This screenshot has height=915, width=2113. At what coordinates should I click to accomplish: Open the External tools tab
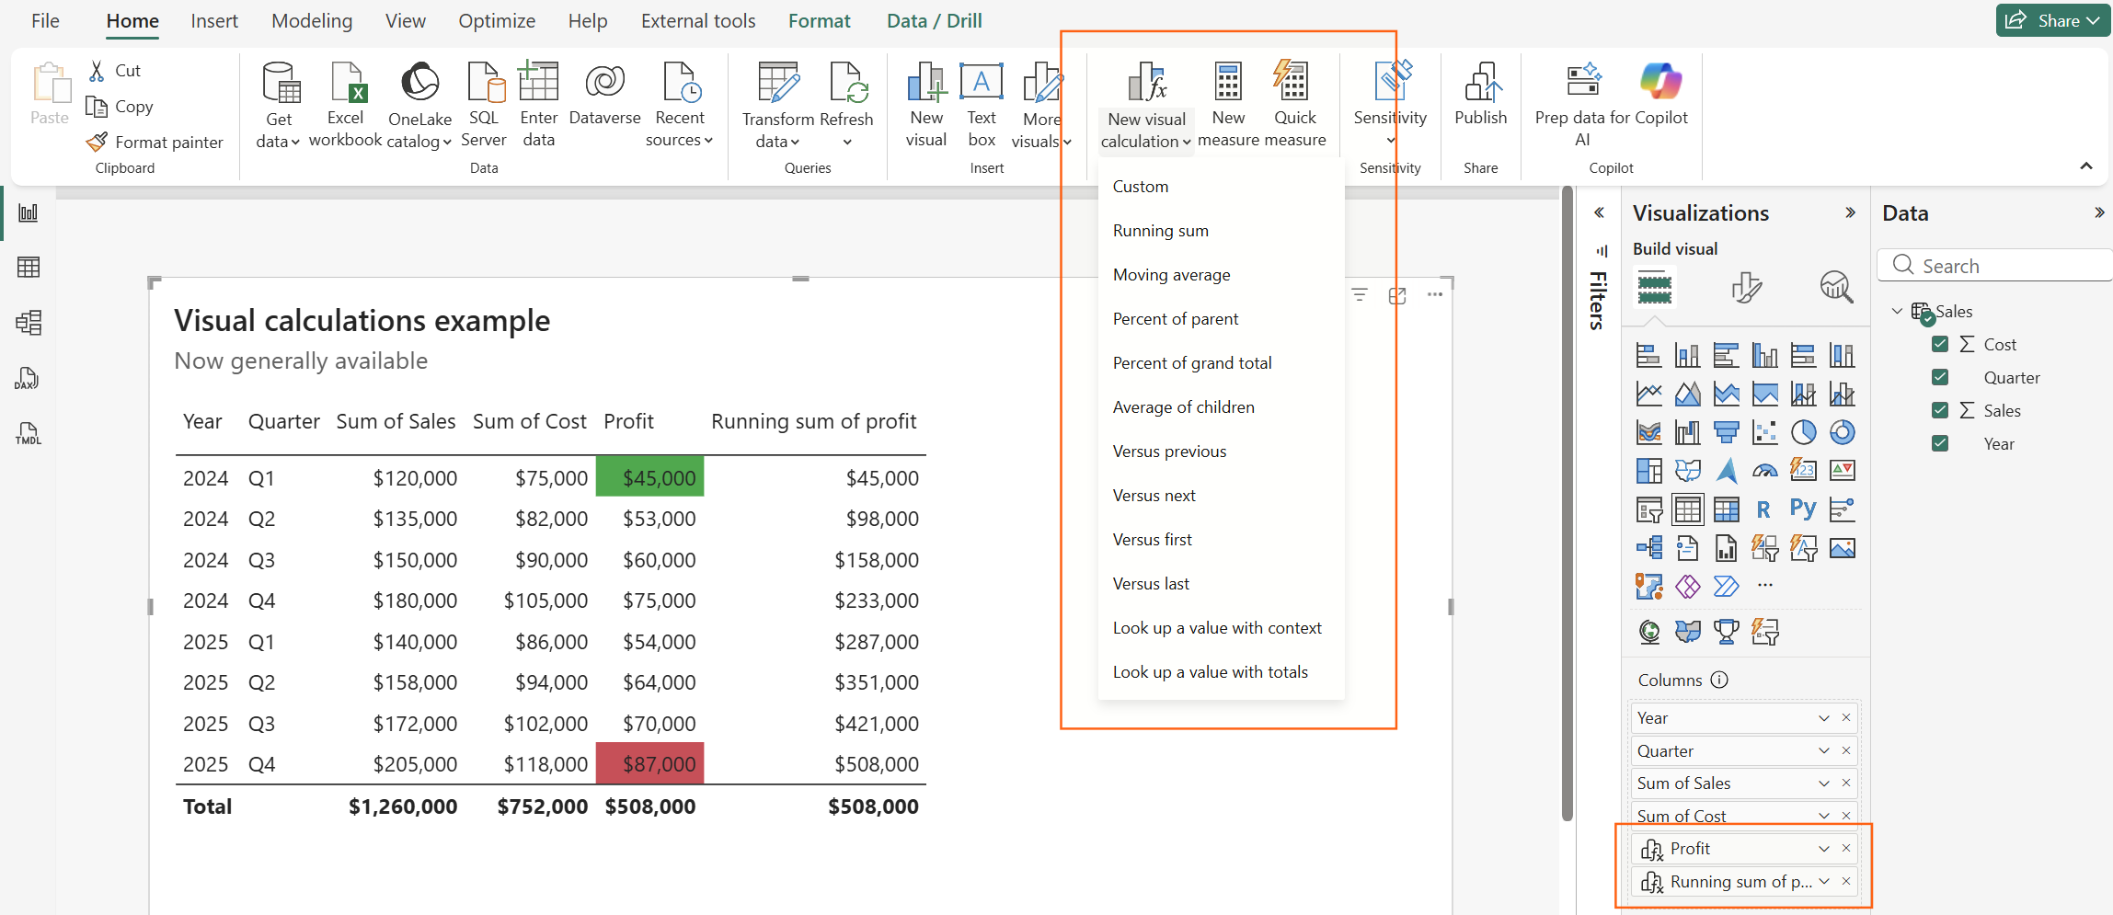click(698, 20)
